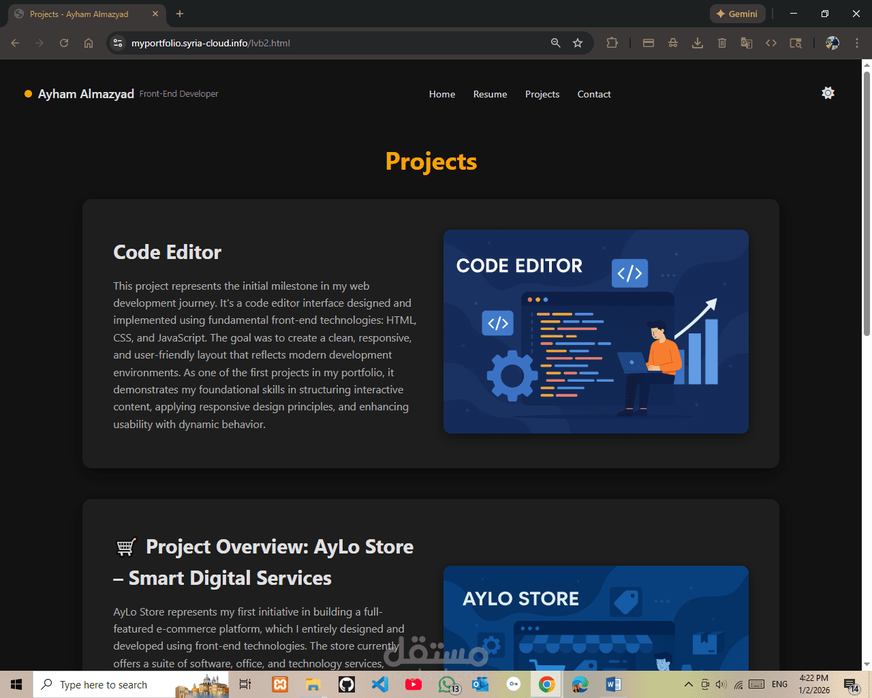Click the code brackets extension icon
The width and height of the screenshot is (872, 698).
coord(771,43)
